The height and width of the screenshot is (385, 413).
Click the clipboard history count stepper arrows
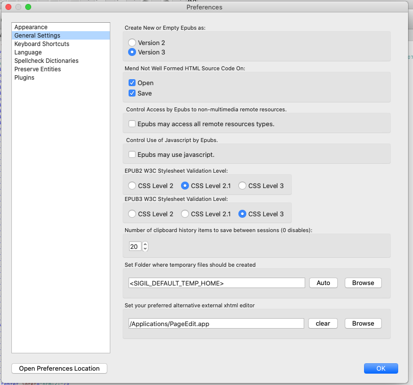click(145, 246)
